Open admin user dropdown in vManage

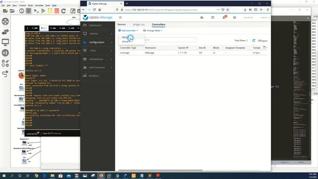point(265,17)
